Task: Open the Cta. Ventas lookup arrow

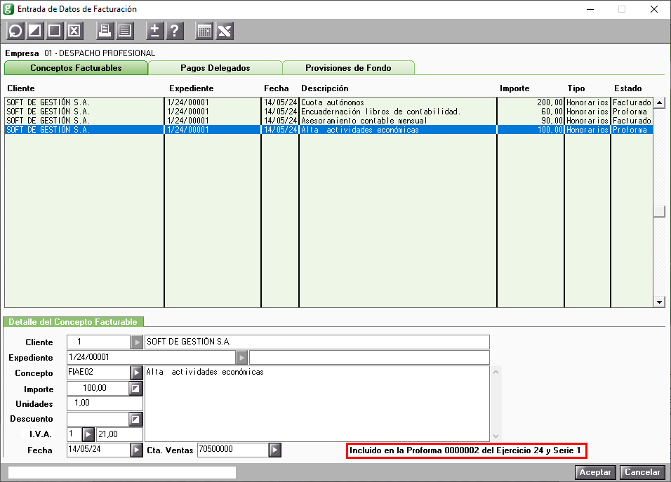Action: tap(275, 450)
